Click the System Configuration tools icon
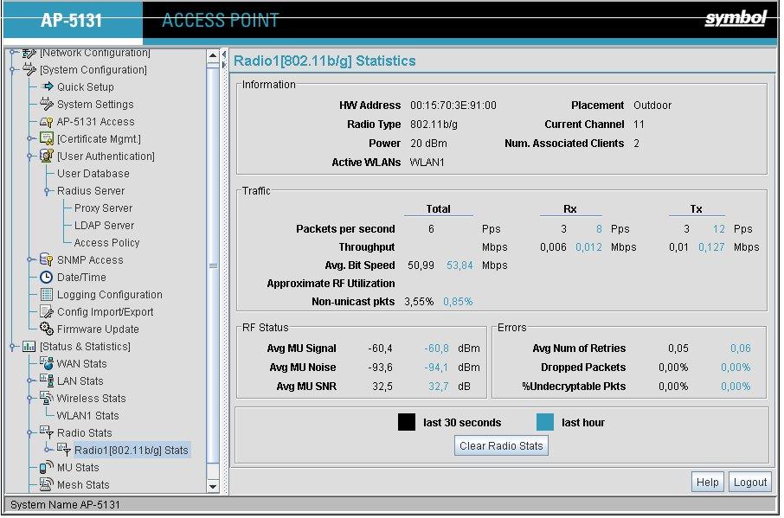 29,69
